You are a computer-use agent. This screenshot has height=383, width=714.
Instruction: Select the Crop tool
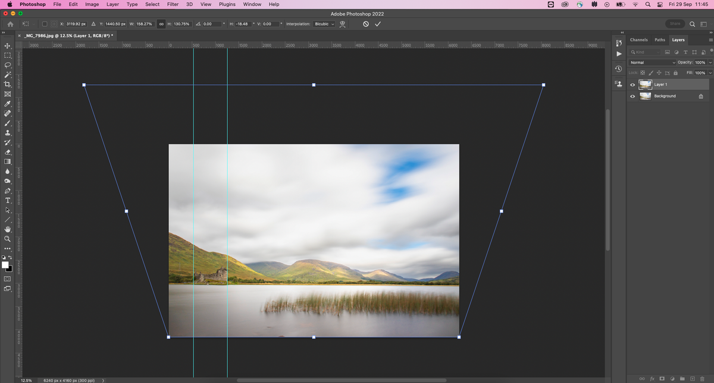[8, 84]
